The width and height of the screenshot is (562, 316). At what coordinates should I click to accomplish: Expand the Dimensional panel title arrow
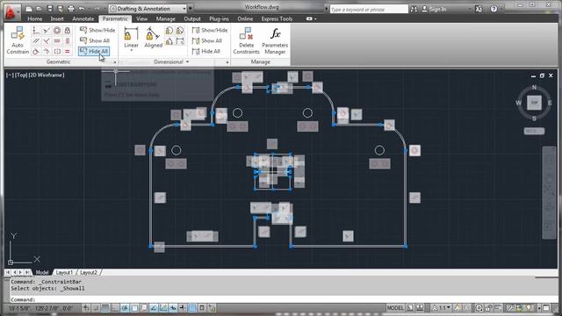coord(187,62)
